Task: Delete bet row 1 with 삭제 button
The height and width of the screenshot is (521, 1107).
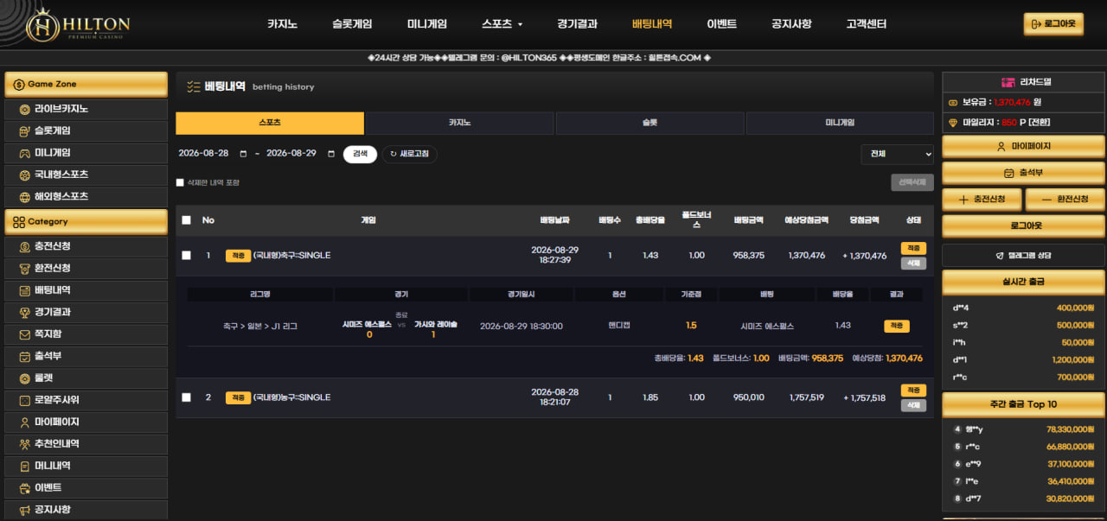Action: click(x=913, y=264)
